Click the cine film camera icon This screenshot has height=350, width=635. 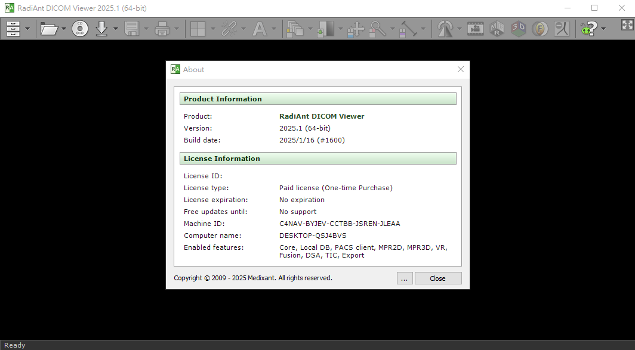pos(475,28)
